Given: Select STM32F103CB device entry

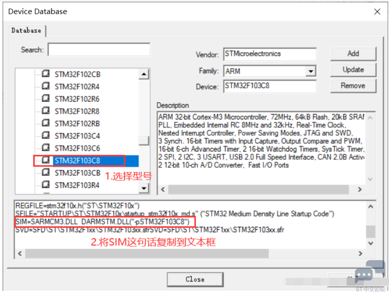Looking at the screenshot, I should tap(78, 173).
